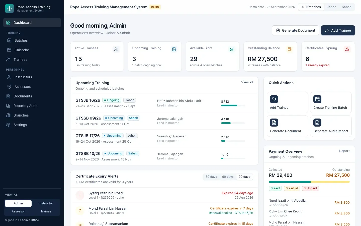The height and width of the screenshot is (226, 361).
Task: Click the Reports / Audit chart icon
Action: pos(8,106)
